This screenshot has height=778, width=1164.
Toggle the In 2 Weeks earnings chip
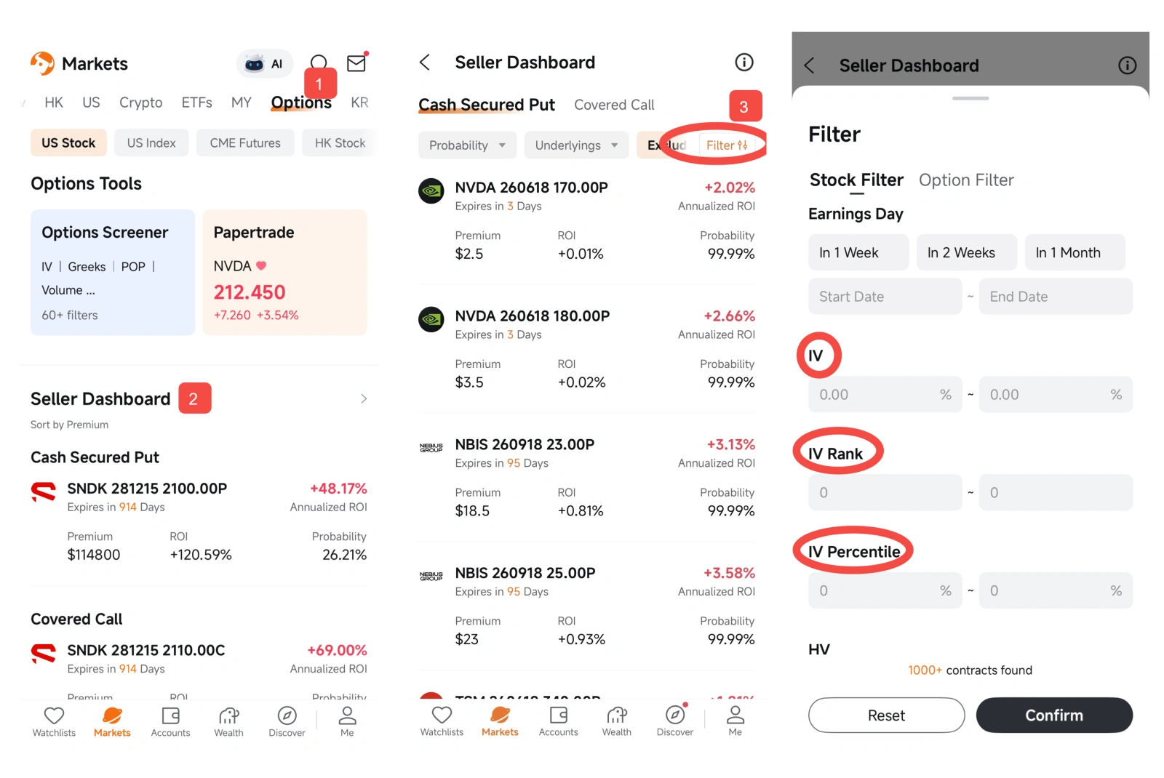tap(967, 252)
